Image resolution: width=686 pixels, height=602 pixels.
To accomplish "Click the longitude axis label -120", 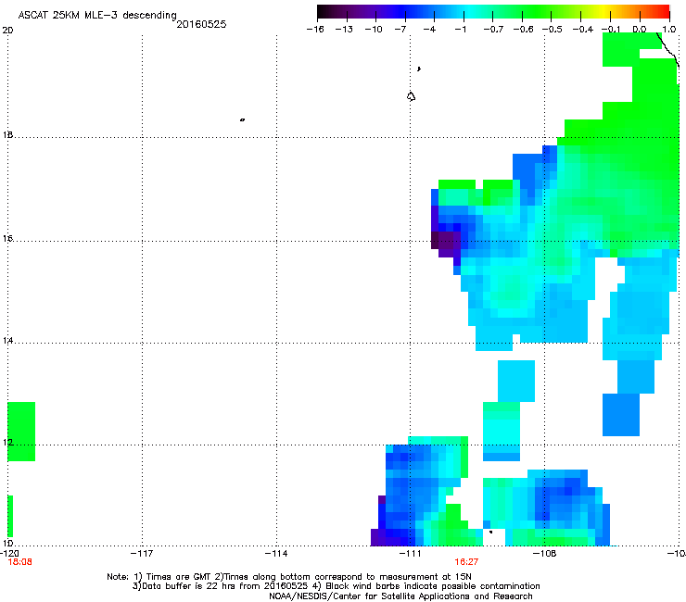I will pos(9,554).
